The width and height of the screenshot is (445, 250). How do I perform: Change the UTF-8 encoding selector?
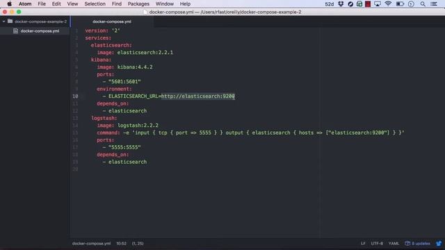click(377, 244)
